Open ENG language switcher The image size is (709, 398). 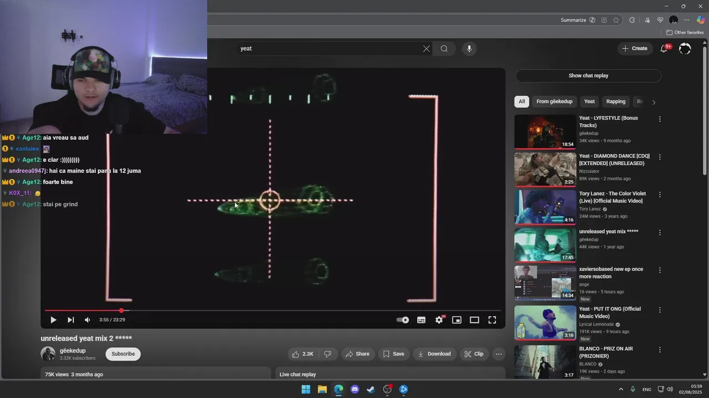pyautogui.click(x=647, y=389)
